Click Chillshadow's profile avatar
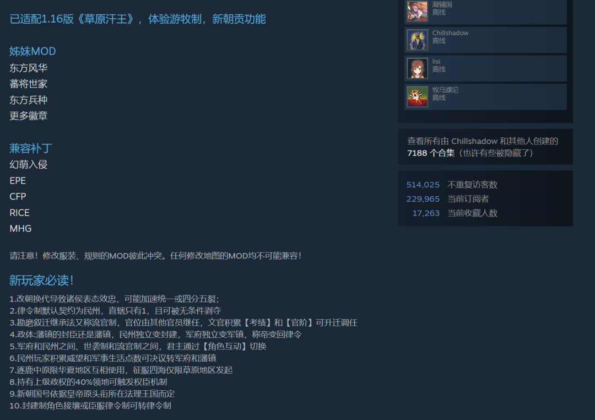Screen dimensions: 595x420 click(x=417, y=40)
